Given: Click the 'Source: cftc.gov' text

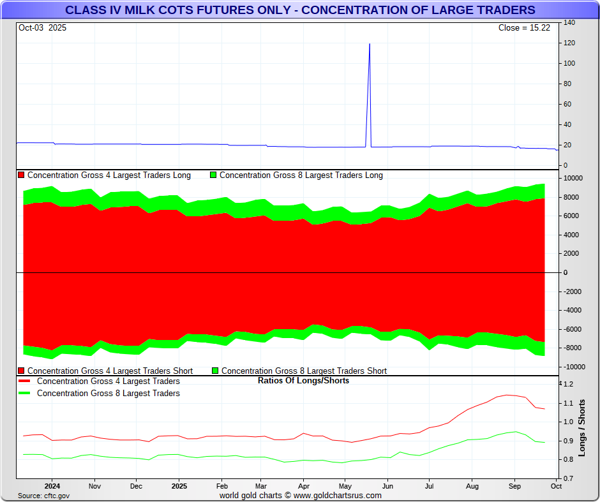Looking at the screenshot, I should tap(43, 496).
